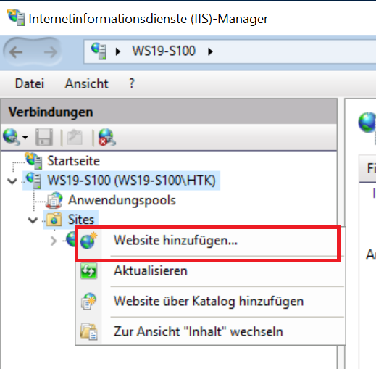The width and height of the screenshot is (376, 369).
Task: Click the Website hinzufügen globe icon
Action: coord(88,240)
